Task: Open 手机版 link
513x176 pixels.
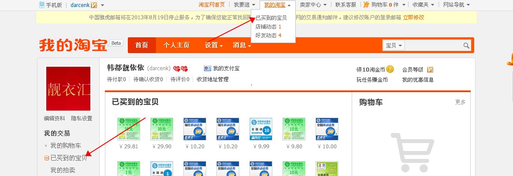Action: click(54, 5)
